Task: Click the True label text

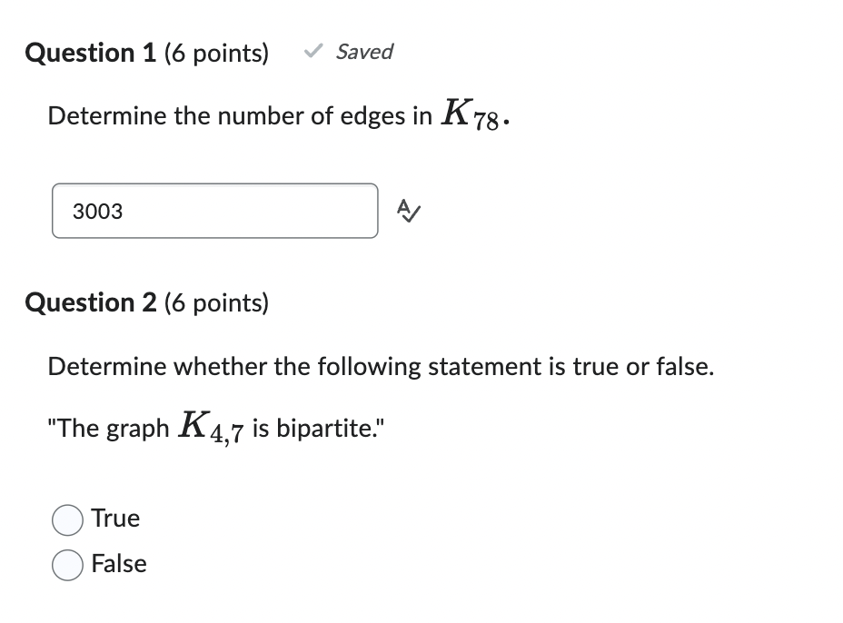Action: click(116, 519)
